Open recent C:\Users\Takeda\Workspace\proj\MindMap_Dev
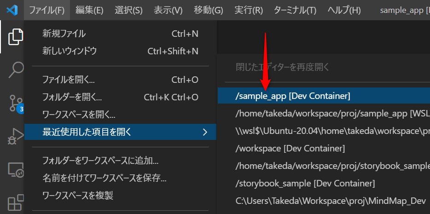The image size is (430, 214). (x=324, y=201)
